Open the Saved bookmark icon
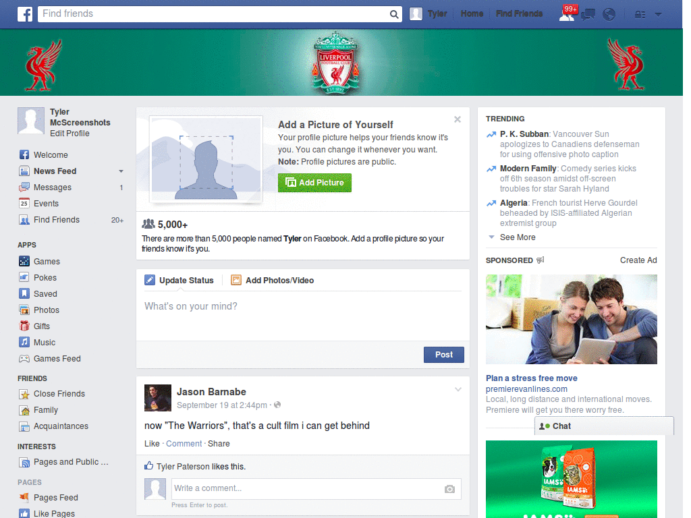The image size is (691, 518). tap(24, 294)
